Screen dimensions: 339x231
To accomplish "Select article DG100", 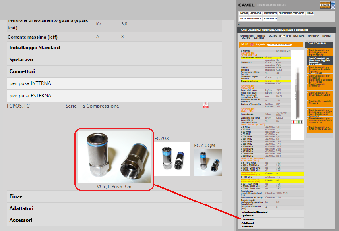I will 273,36.
